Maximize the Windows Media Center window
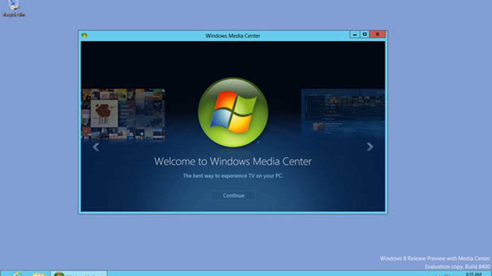The width and height of the screenshot is (492, 276). click(x=364, y=35)
